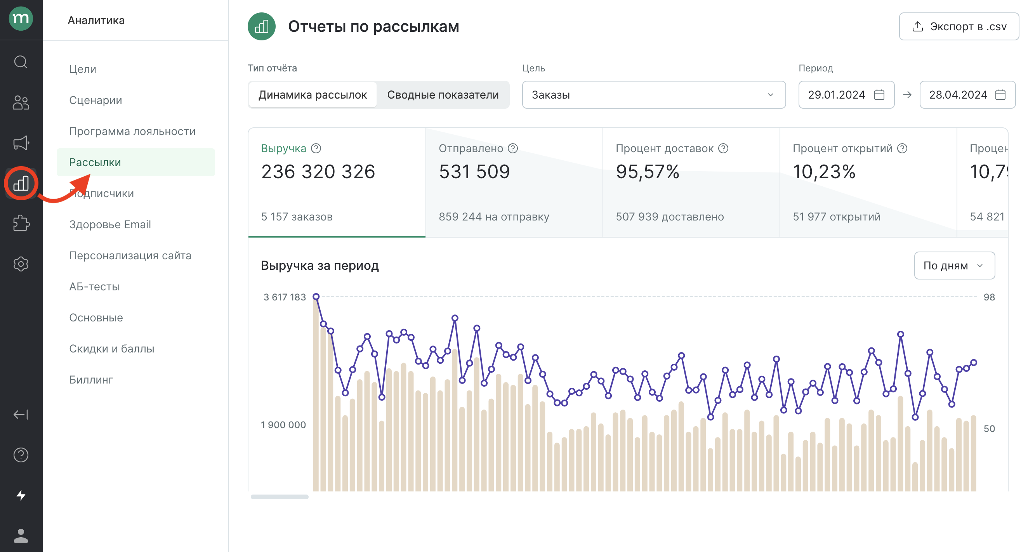This screenshot has height=552, width=1028.
Task: Open the settings gear icon
Action: (21, 264)
